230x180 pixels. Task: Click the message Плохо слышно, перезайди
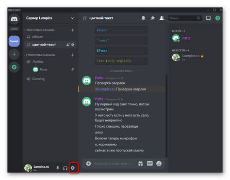click(116, 126)
